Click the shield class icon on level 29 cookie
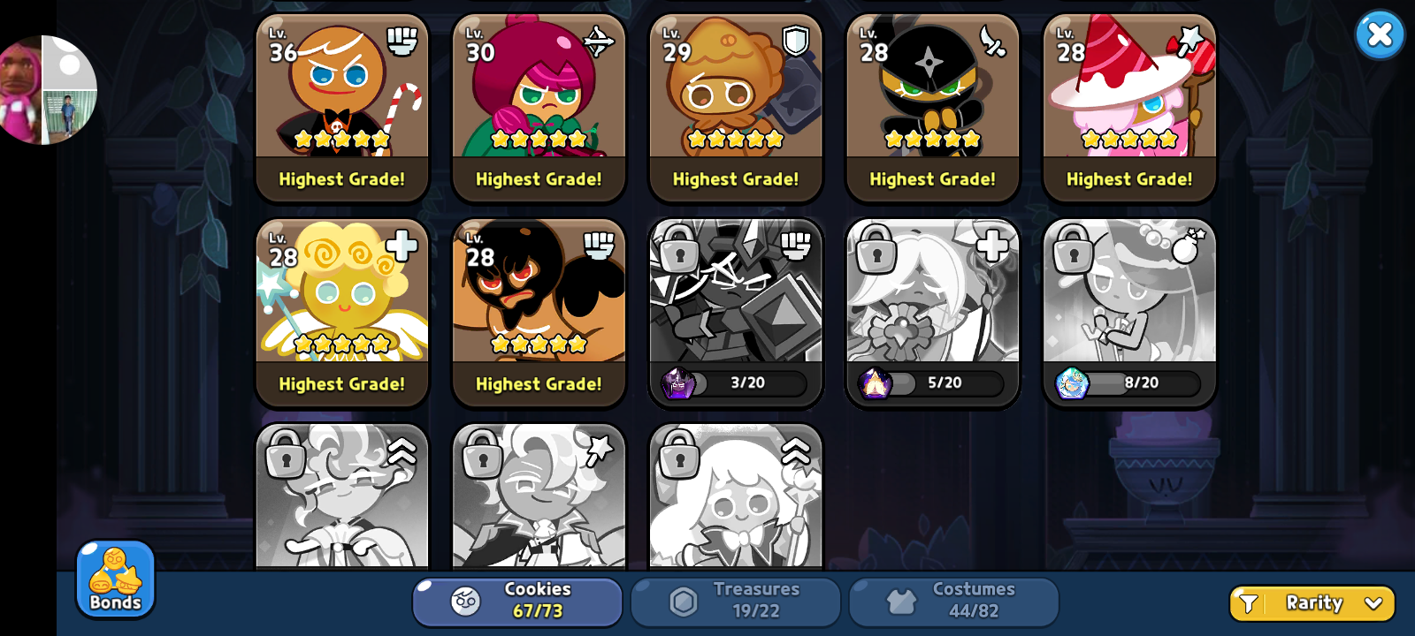The image size is (1415, 636). [796, 41]
